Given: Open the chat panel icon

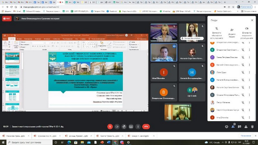Looking at the screenshot, I should tap(239, 127).
